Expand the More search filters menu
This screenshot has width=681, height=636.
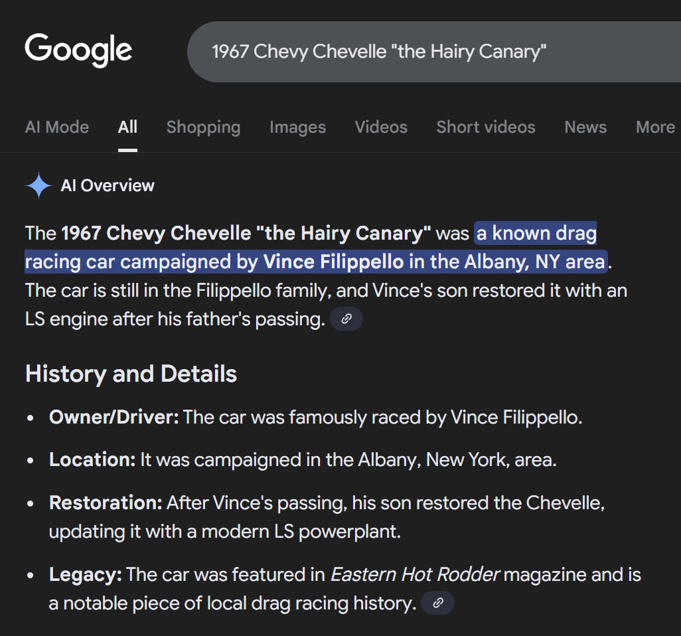point(655,127)
